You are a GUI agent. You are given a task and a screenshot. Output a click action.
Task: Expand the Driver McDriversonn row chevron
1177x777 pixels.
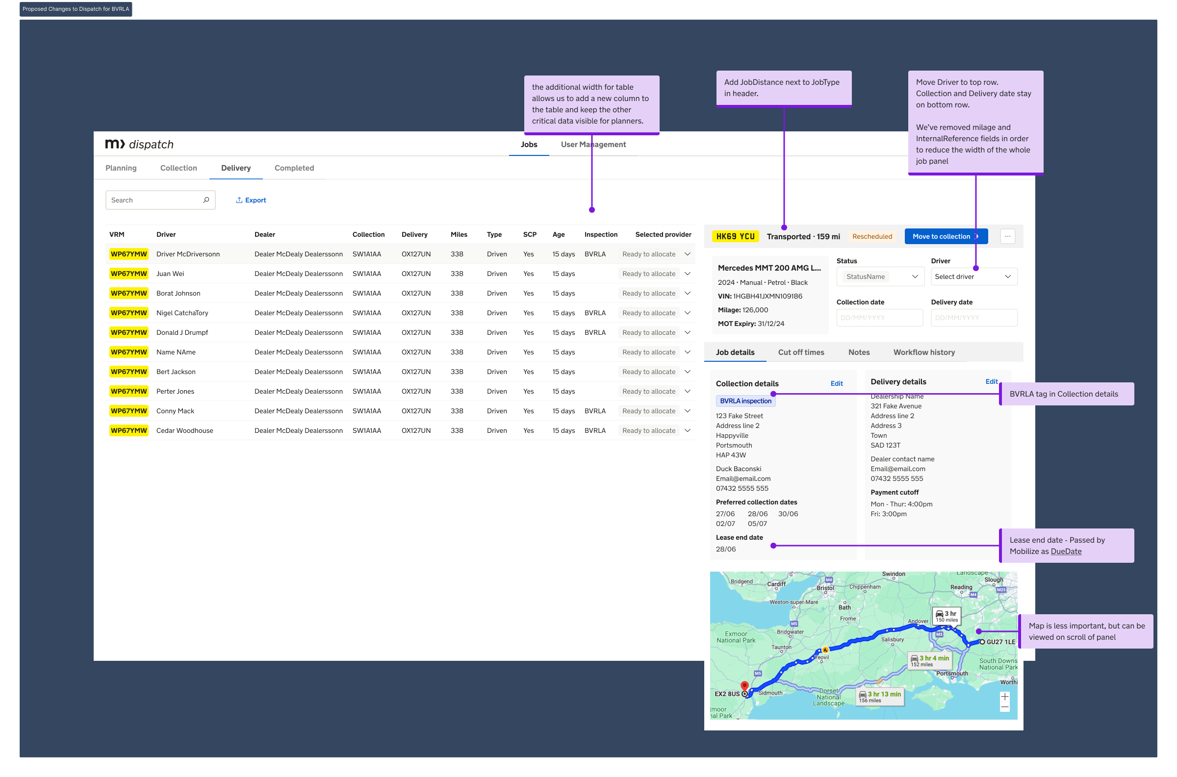point(688,254)
